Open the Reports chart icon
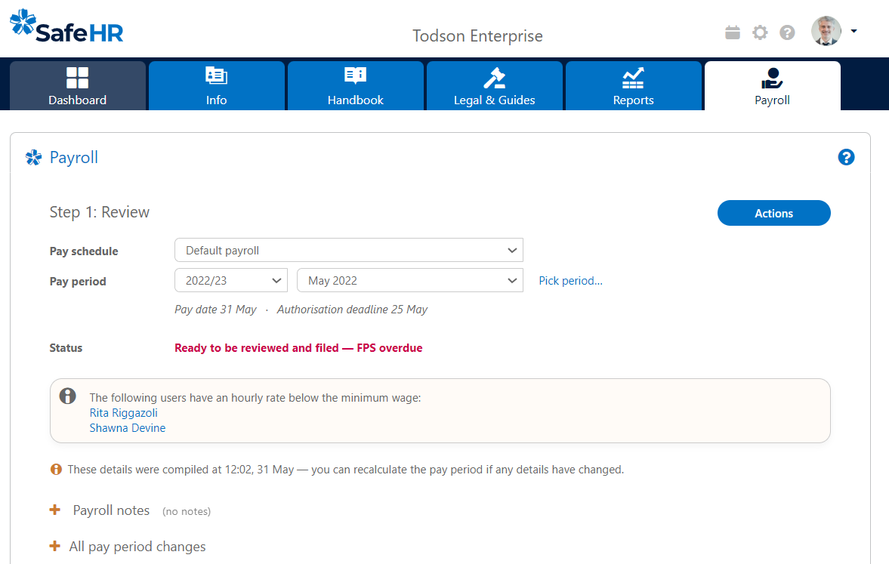This screenshot has height=564, width=889. click(633, 76)
